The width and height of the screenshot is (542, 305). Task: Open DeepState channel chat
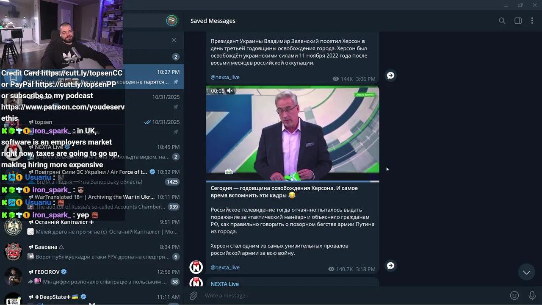click(92, 297)
